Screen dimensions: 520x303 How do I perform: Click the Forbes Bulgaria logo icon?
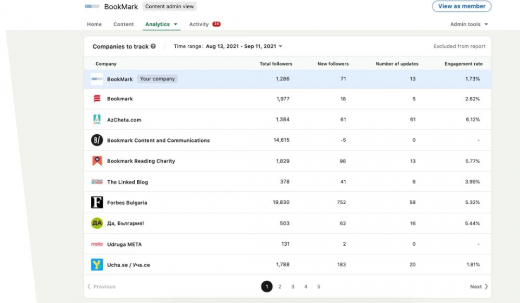[x=97, y=202]
